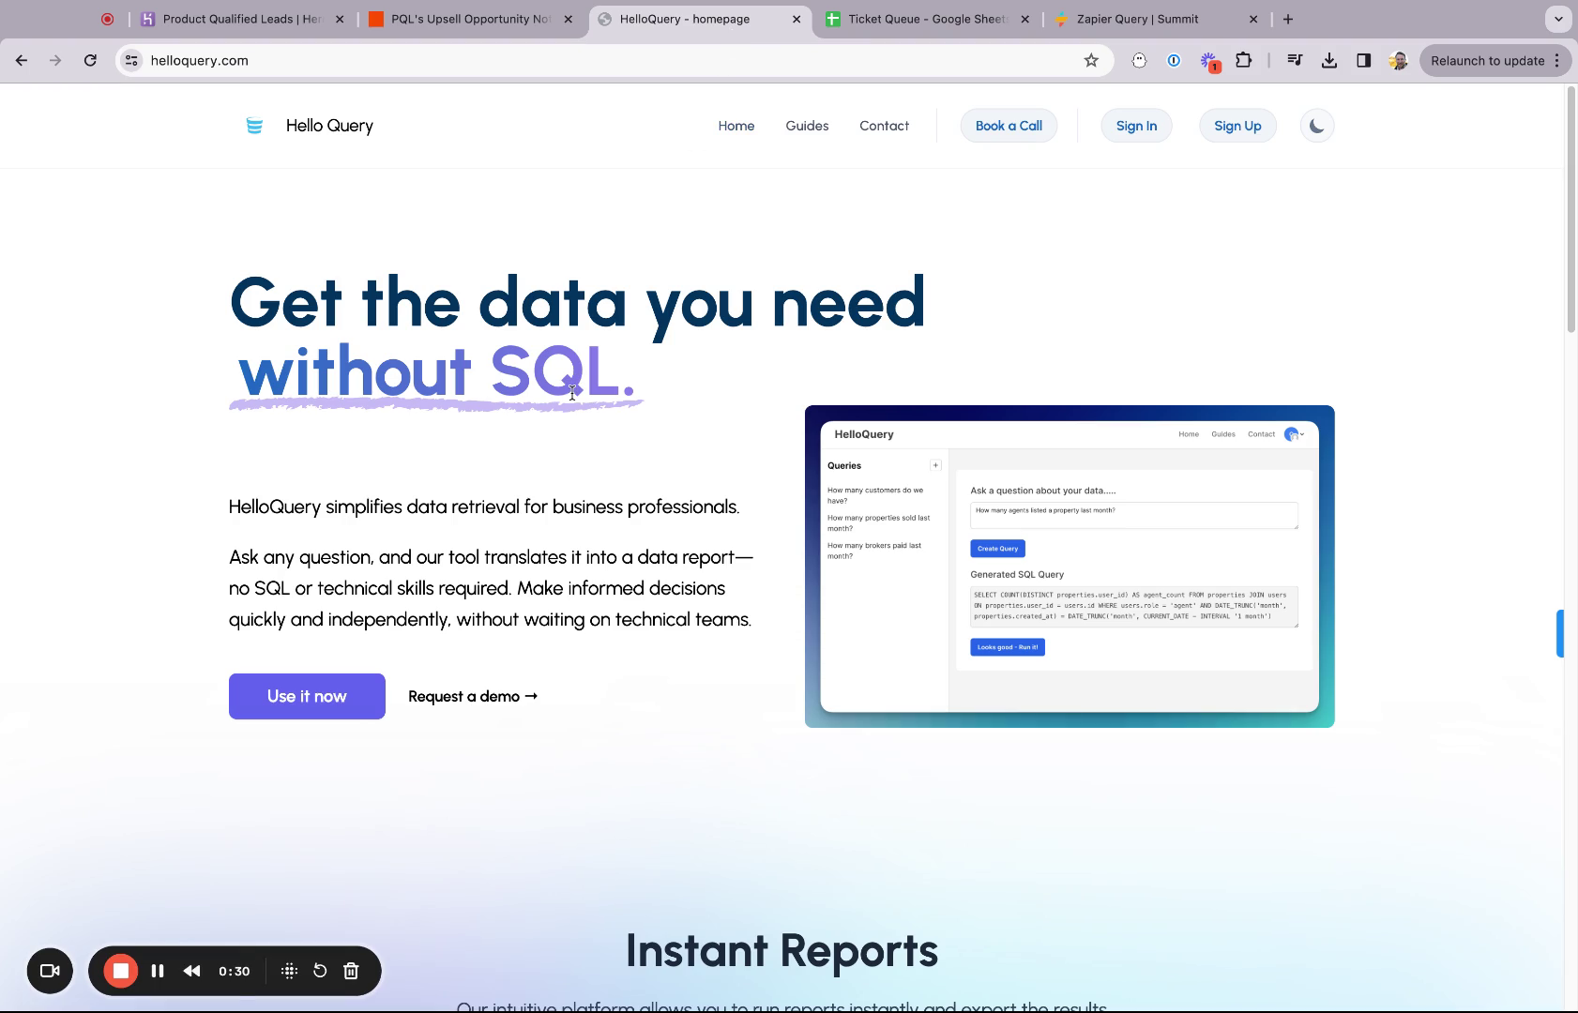Click the Home navigation link
The height and width of the screenshot is (1013, 1578).
click(x=736, y=126)
